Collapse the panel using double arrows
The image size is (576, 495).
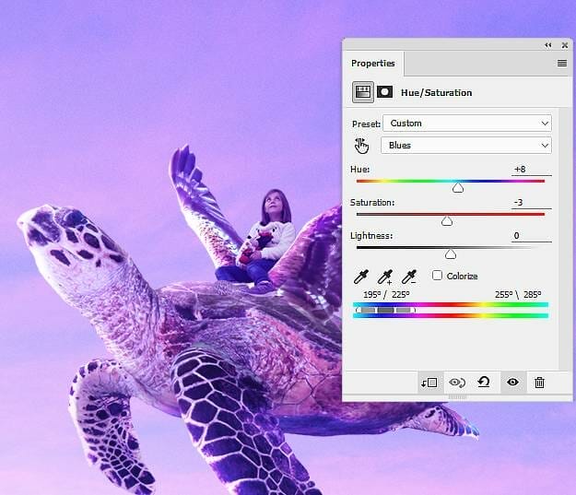pos(547,44)
